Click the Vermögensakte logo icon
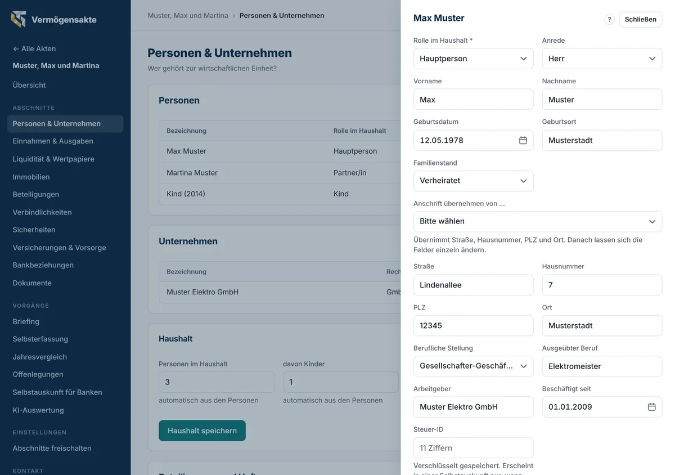The width and height of the screenshot is (675, 475). [x=19, y=19]
